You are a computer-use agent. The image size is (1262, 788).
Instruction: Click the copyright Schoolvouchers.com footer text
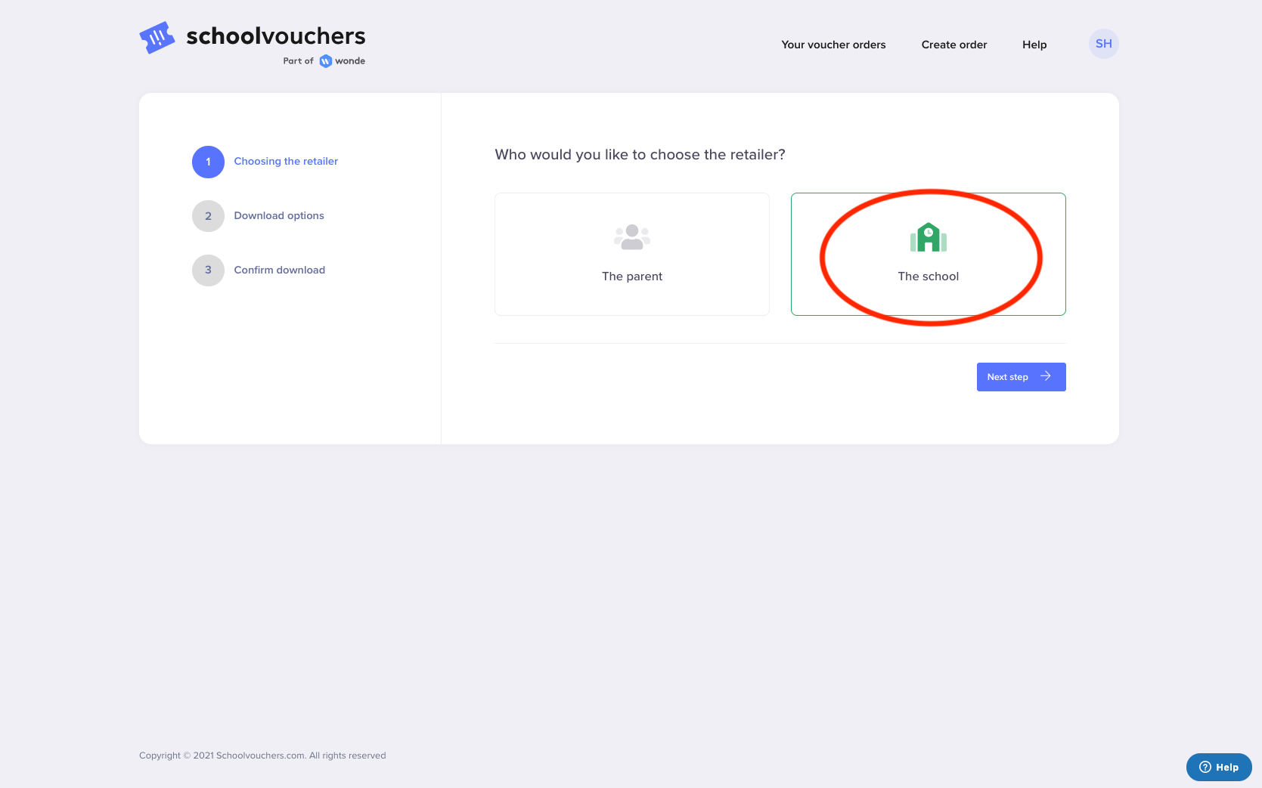click(x=262, y=756)
